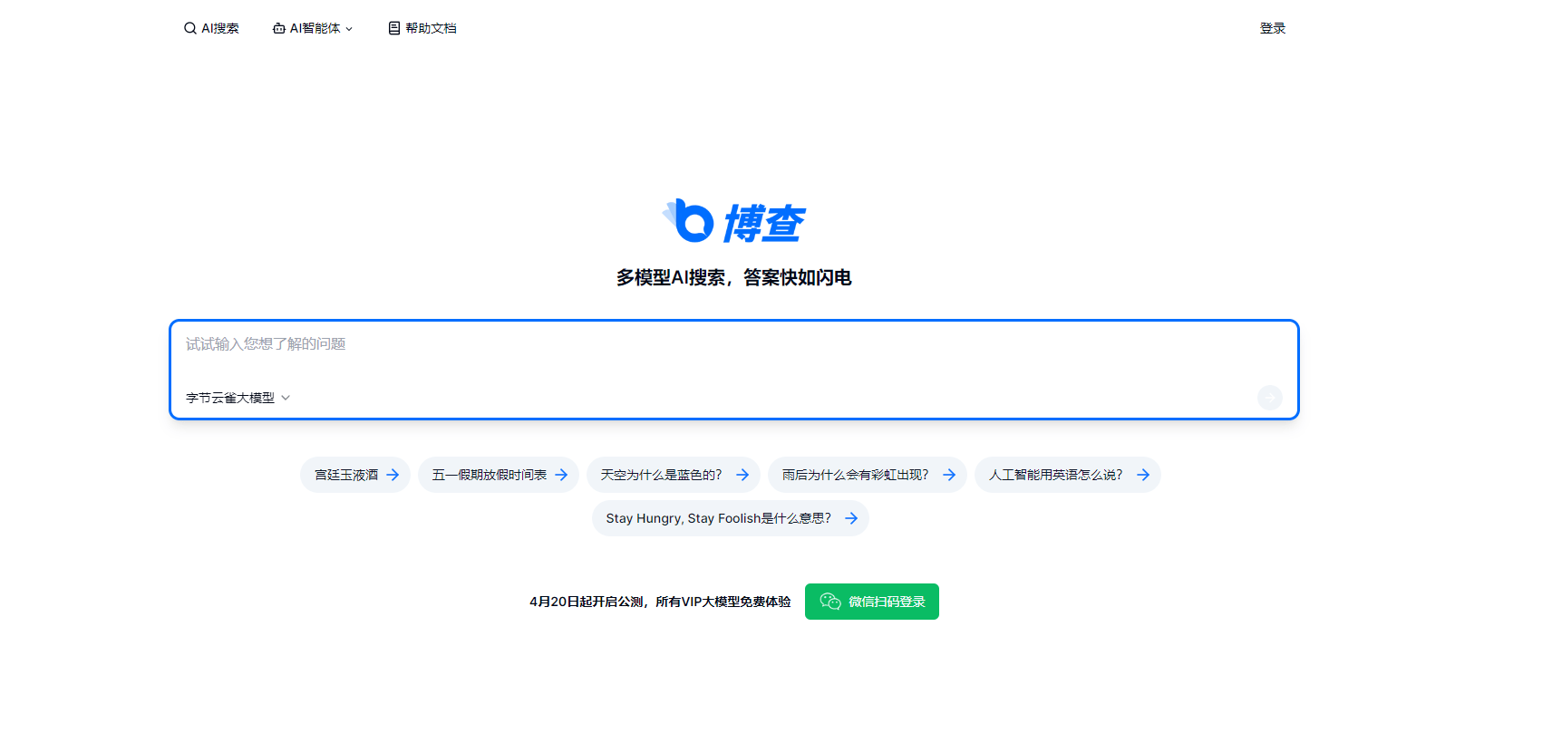Click arrow icon on 宫廷玉液酒 suggestion
Image resolution: width=1552 pixels, height=742 pixels.
click(x=393, y=475)
